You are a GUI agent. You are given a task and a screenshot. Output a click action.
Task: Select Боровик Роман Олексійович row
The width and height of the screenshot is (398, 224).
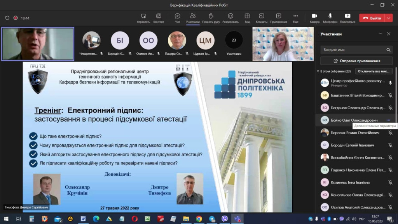(x=356, y=133)
